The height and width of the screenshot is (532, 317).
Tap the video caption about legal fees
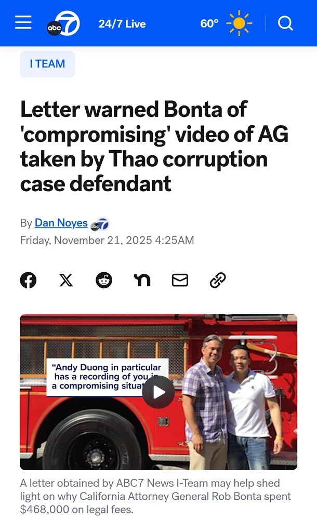pyautogui.click(x=155, y=496)
